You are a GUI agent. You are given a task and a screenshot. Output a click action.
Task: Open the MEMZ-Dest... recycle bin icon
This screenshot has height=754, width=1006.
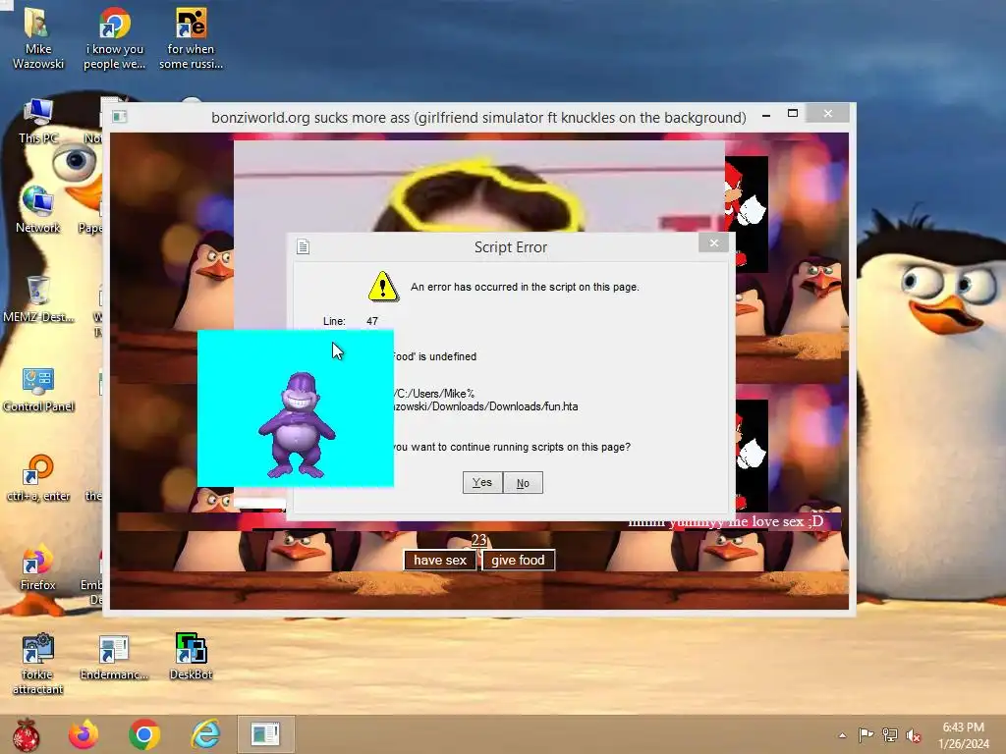(x=38, y=298)
